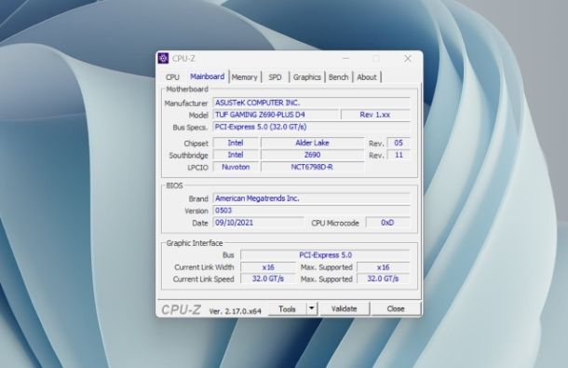The image size is (568, 368).
Task: Switch to the Bench tab
Action: (338, 77)
